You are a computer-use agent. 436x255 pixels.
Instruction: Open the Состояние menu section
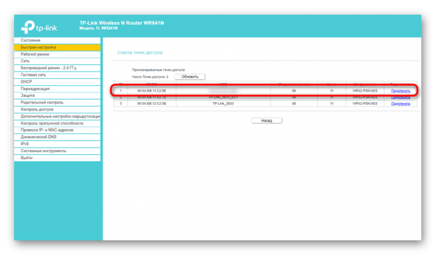pos(57,40)
